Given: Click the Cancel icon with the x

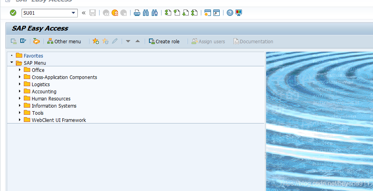Looking at the screenshot, I should coord(124,13).
